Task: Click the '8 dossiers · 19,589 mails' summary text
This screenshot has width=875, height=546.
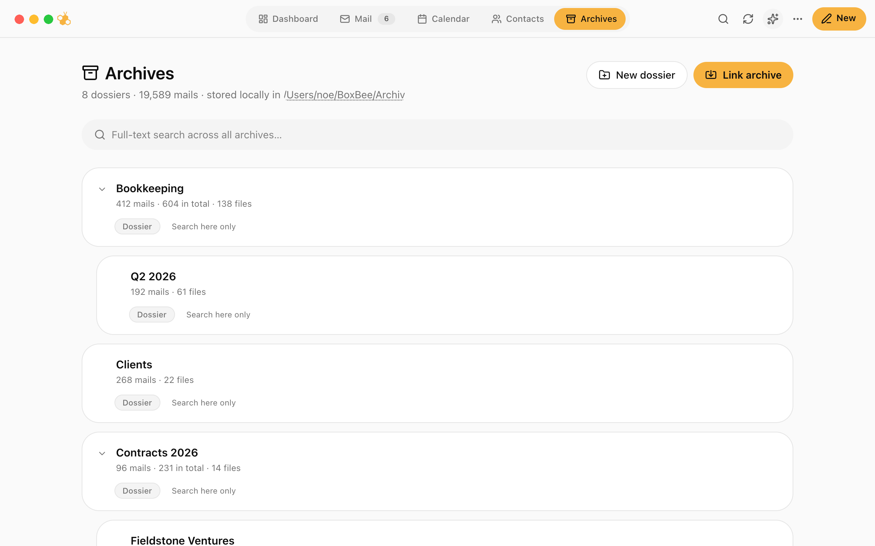Action: pos(140,95)
